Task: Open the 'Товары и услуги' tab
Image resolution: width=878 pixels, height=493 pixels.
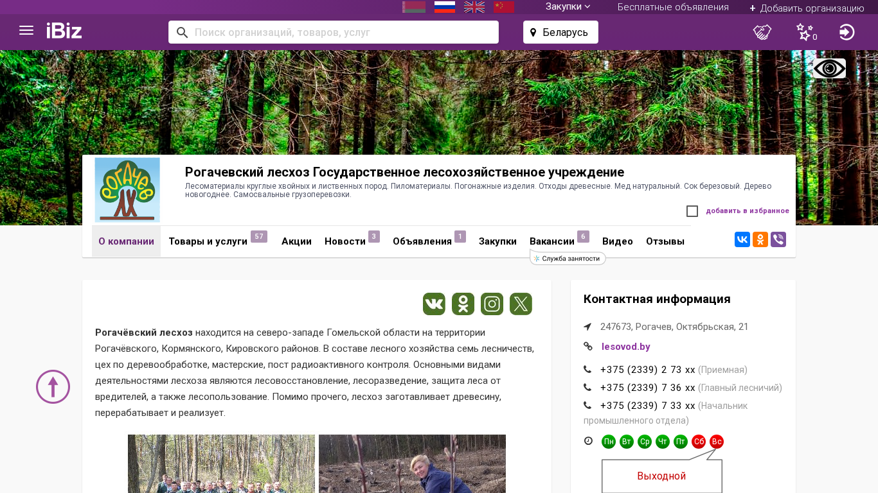Action: (x=217, y=241)
